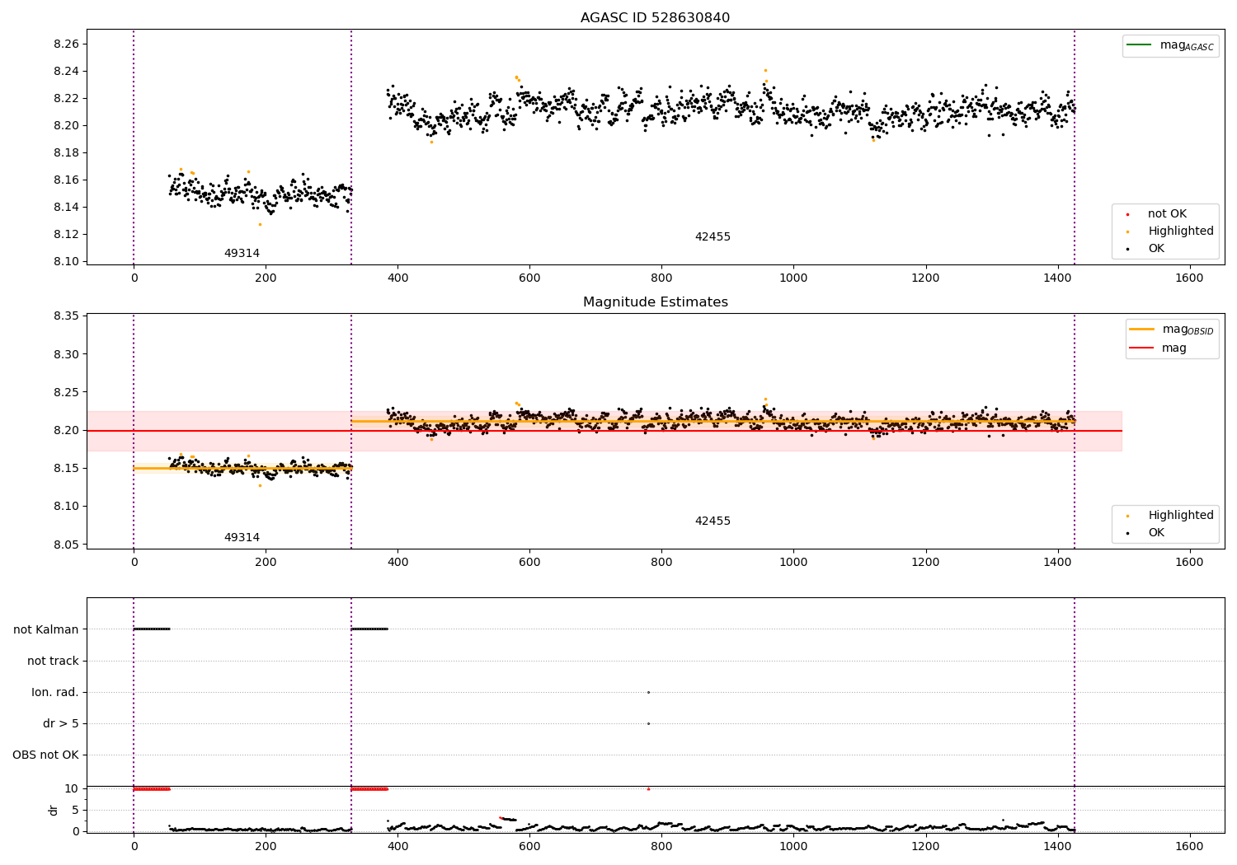1237x865 pixels.
Task: Click the highlighted orange point near 8.24 top plot
Action: coord(765,71)
